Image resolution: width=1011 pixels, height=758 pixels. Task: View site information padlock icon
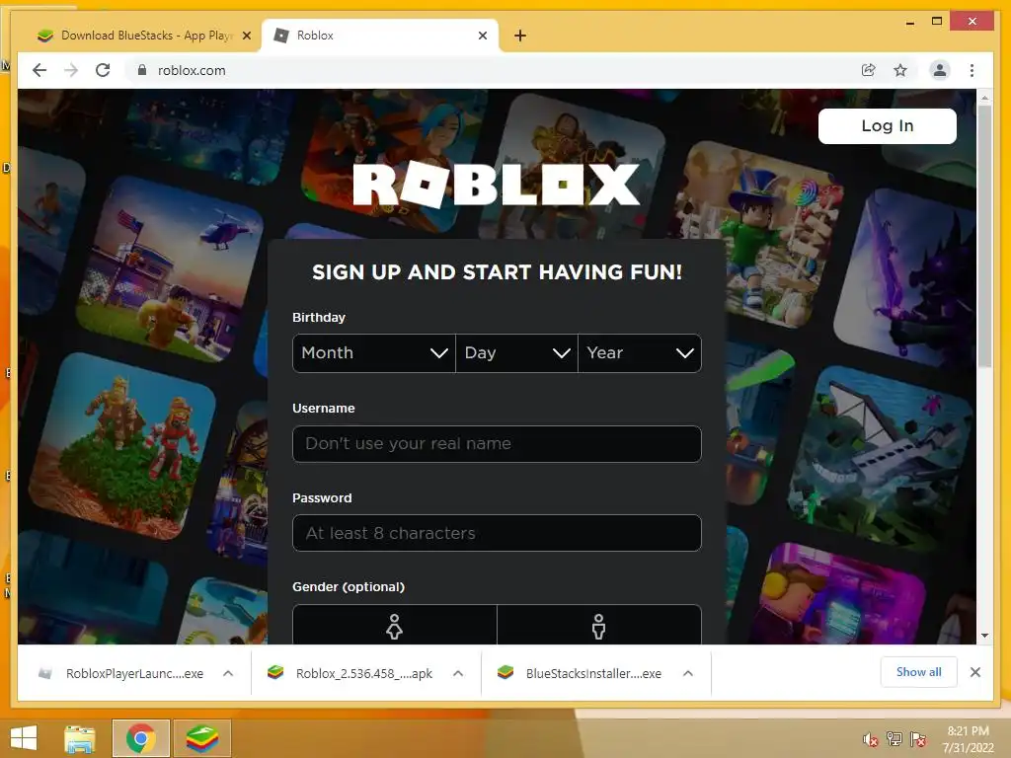142,70
